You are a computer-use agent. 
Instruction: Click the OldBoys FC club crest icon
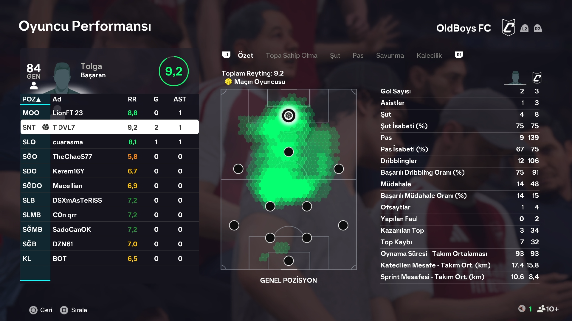point(509,28)
